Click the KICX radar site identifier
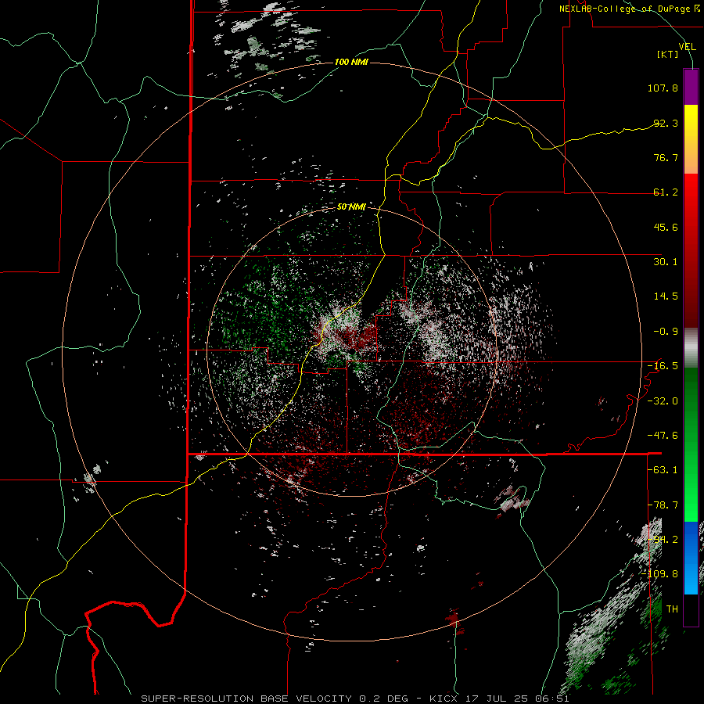The height and width of the screenshot is (704, 704). pyautogui.click(x=444, y=699)
